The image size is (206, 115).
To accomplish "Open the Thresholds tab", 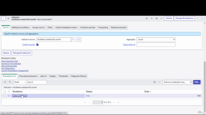I will 63,76.
